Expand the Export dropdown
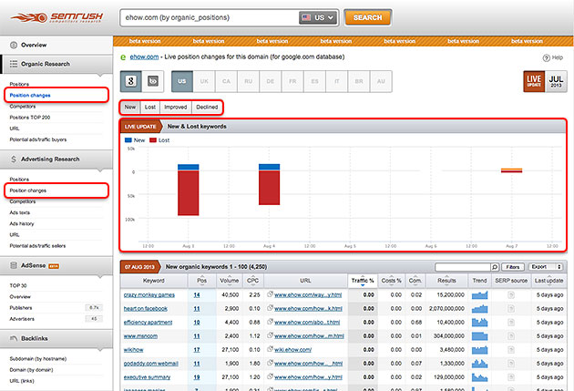 (x=546, y=267)
